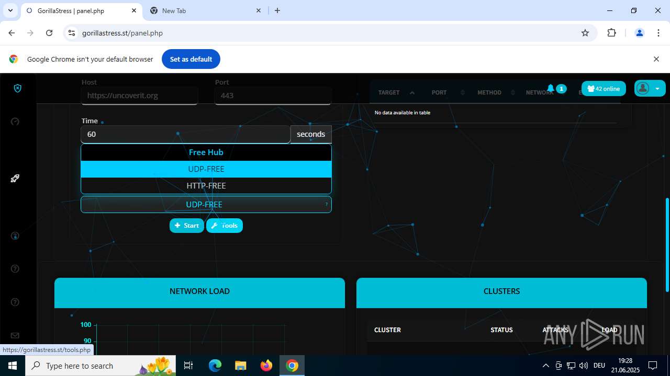Open Windows Start menu
This screenshot has height=376, width=670.
(12, 366)
